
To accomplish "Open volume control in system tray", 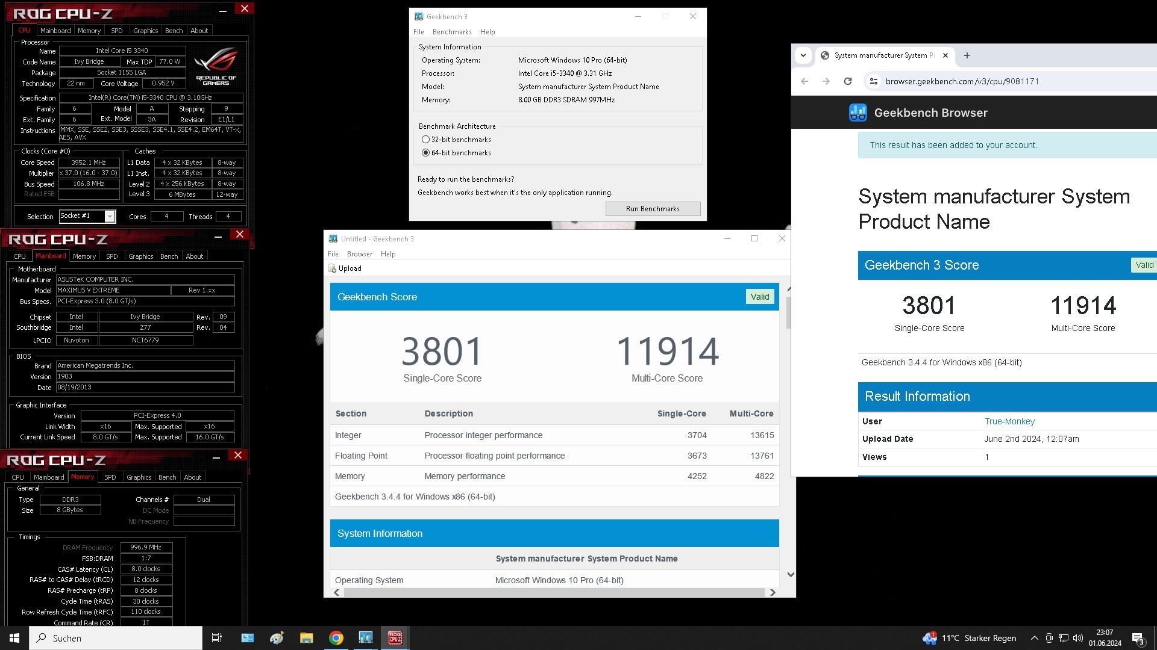I will point(1078,638).
